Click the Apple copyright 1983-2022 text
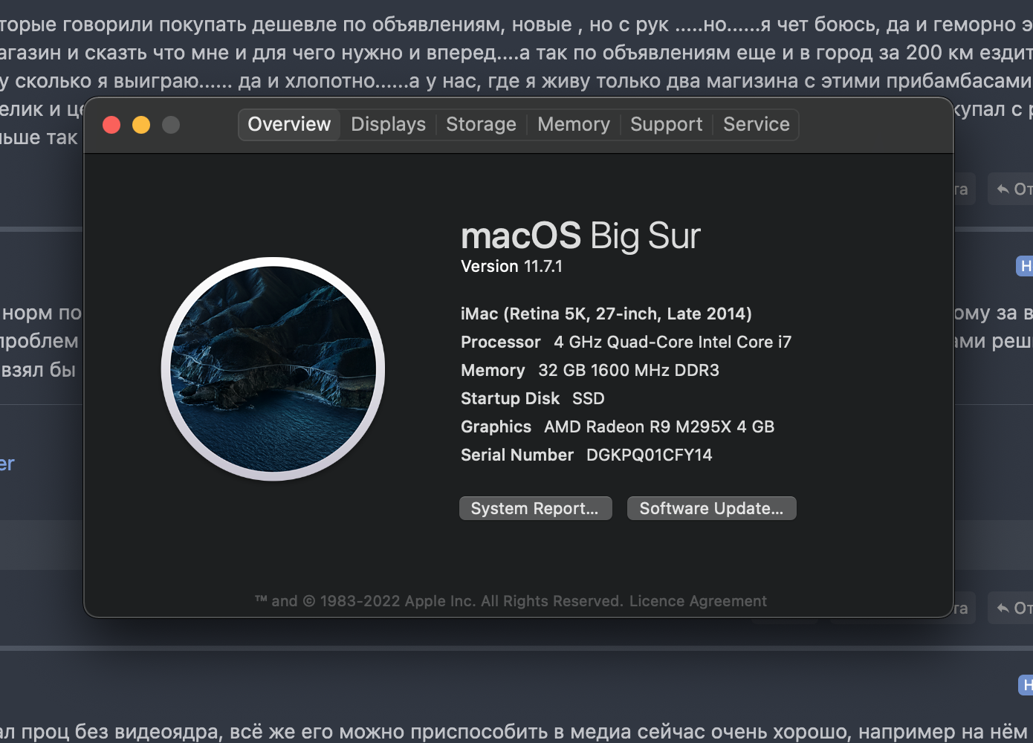This screenshot has height=743, width=1033. pos(438,601)
